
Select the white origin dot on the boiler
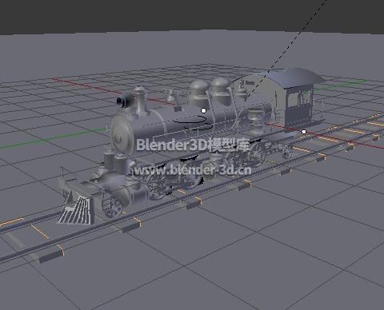click(x=204, y=110)
